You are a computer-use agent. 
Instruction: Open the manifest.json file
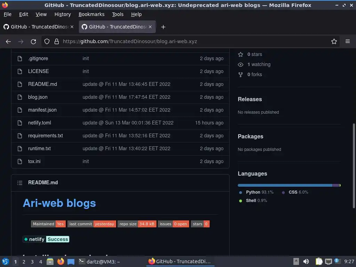click(42, 110)
